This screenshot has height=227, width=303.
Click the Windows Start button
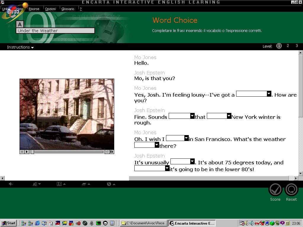tap(9, 223)
